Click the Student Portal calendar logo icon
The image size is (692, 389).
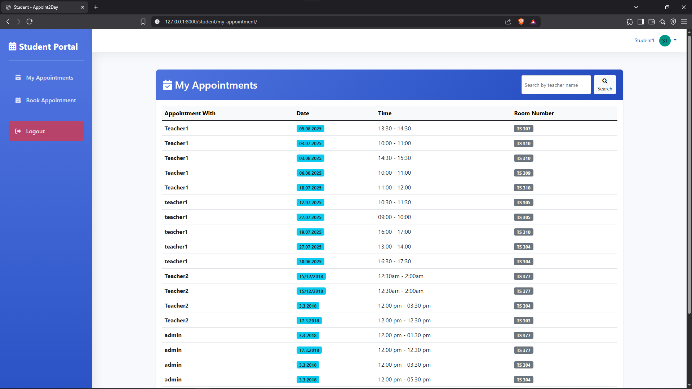click(13, 46)
